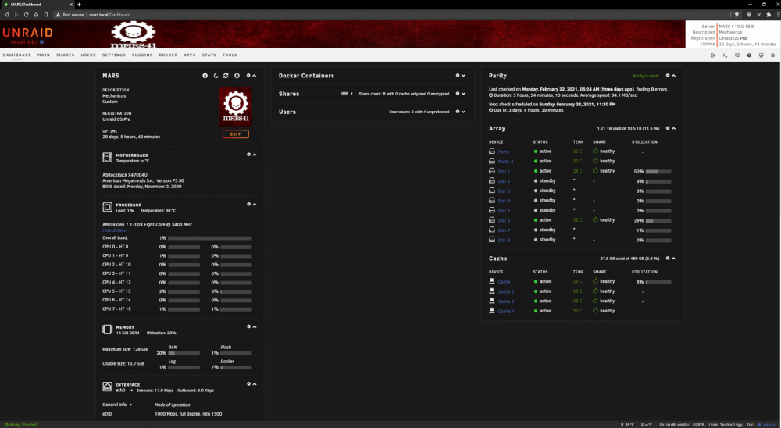Collapse the Parity panel chevron
This screenshot has width=781, height=428.
[x=674, y=76]
